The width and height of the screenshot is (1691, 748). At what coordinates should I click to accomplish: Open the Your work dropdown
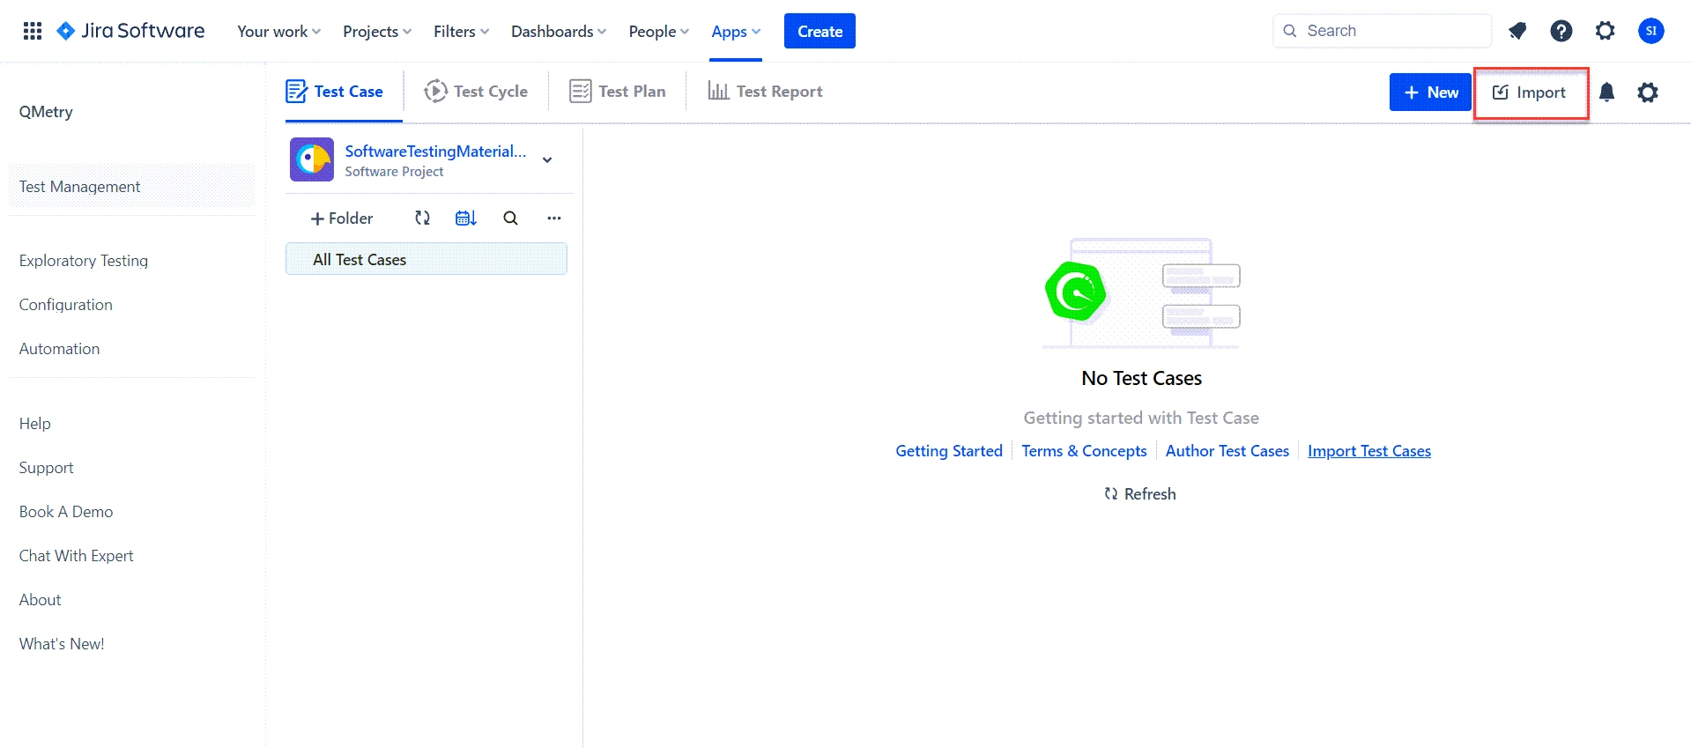[278, 31]
